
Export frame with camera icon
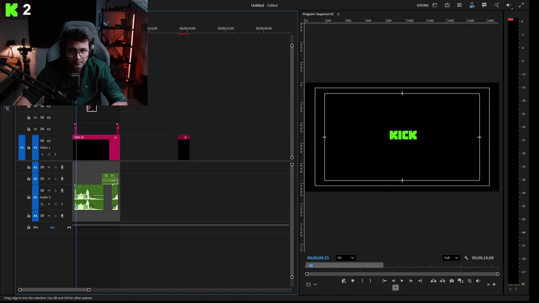coord(452,281)
